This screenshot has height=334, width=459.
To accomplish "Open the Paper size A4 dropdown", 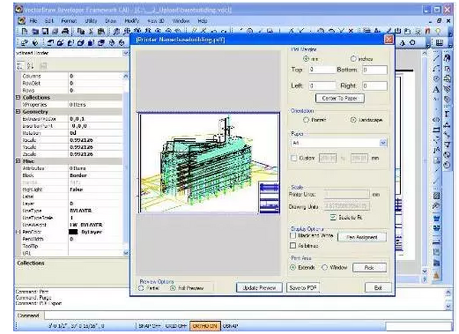I will [383, 142].
